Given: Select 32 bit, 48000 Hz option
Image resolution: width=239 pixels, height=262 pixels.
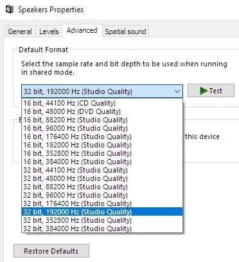Looking at the screenshot, I should [102, 178].
